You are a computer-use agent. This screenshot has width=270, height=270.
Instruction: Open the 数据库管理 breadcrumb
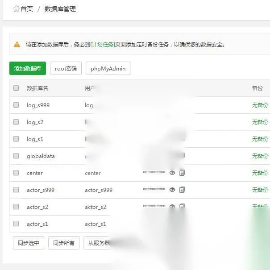(x=60, y=9)
